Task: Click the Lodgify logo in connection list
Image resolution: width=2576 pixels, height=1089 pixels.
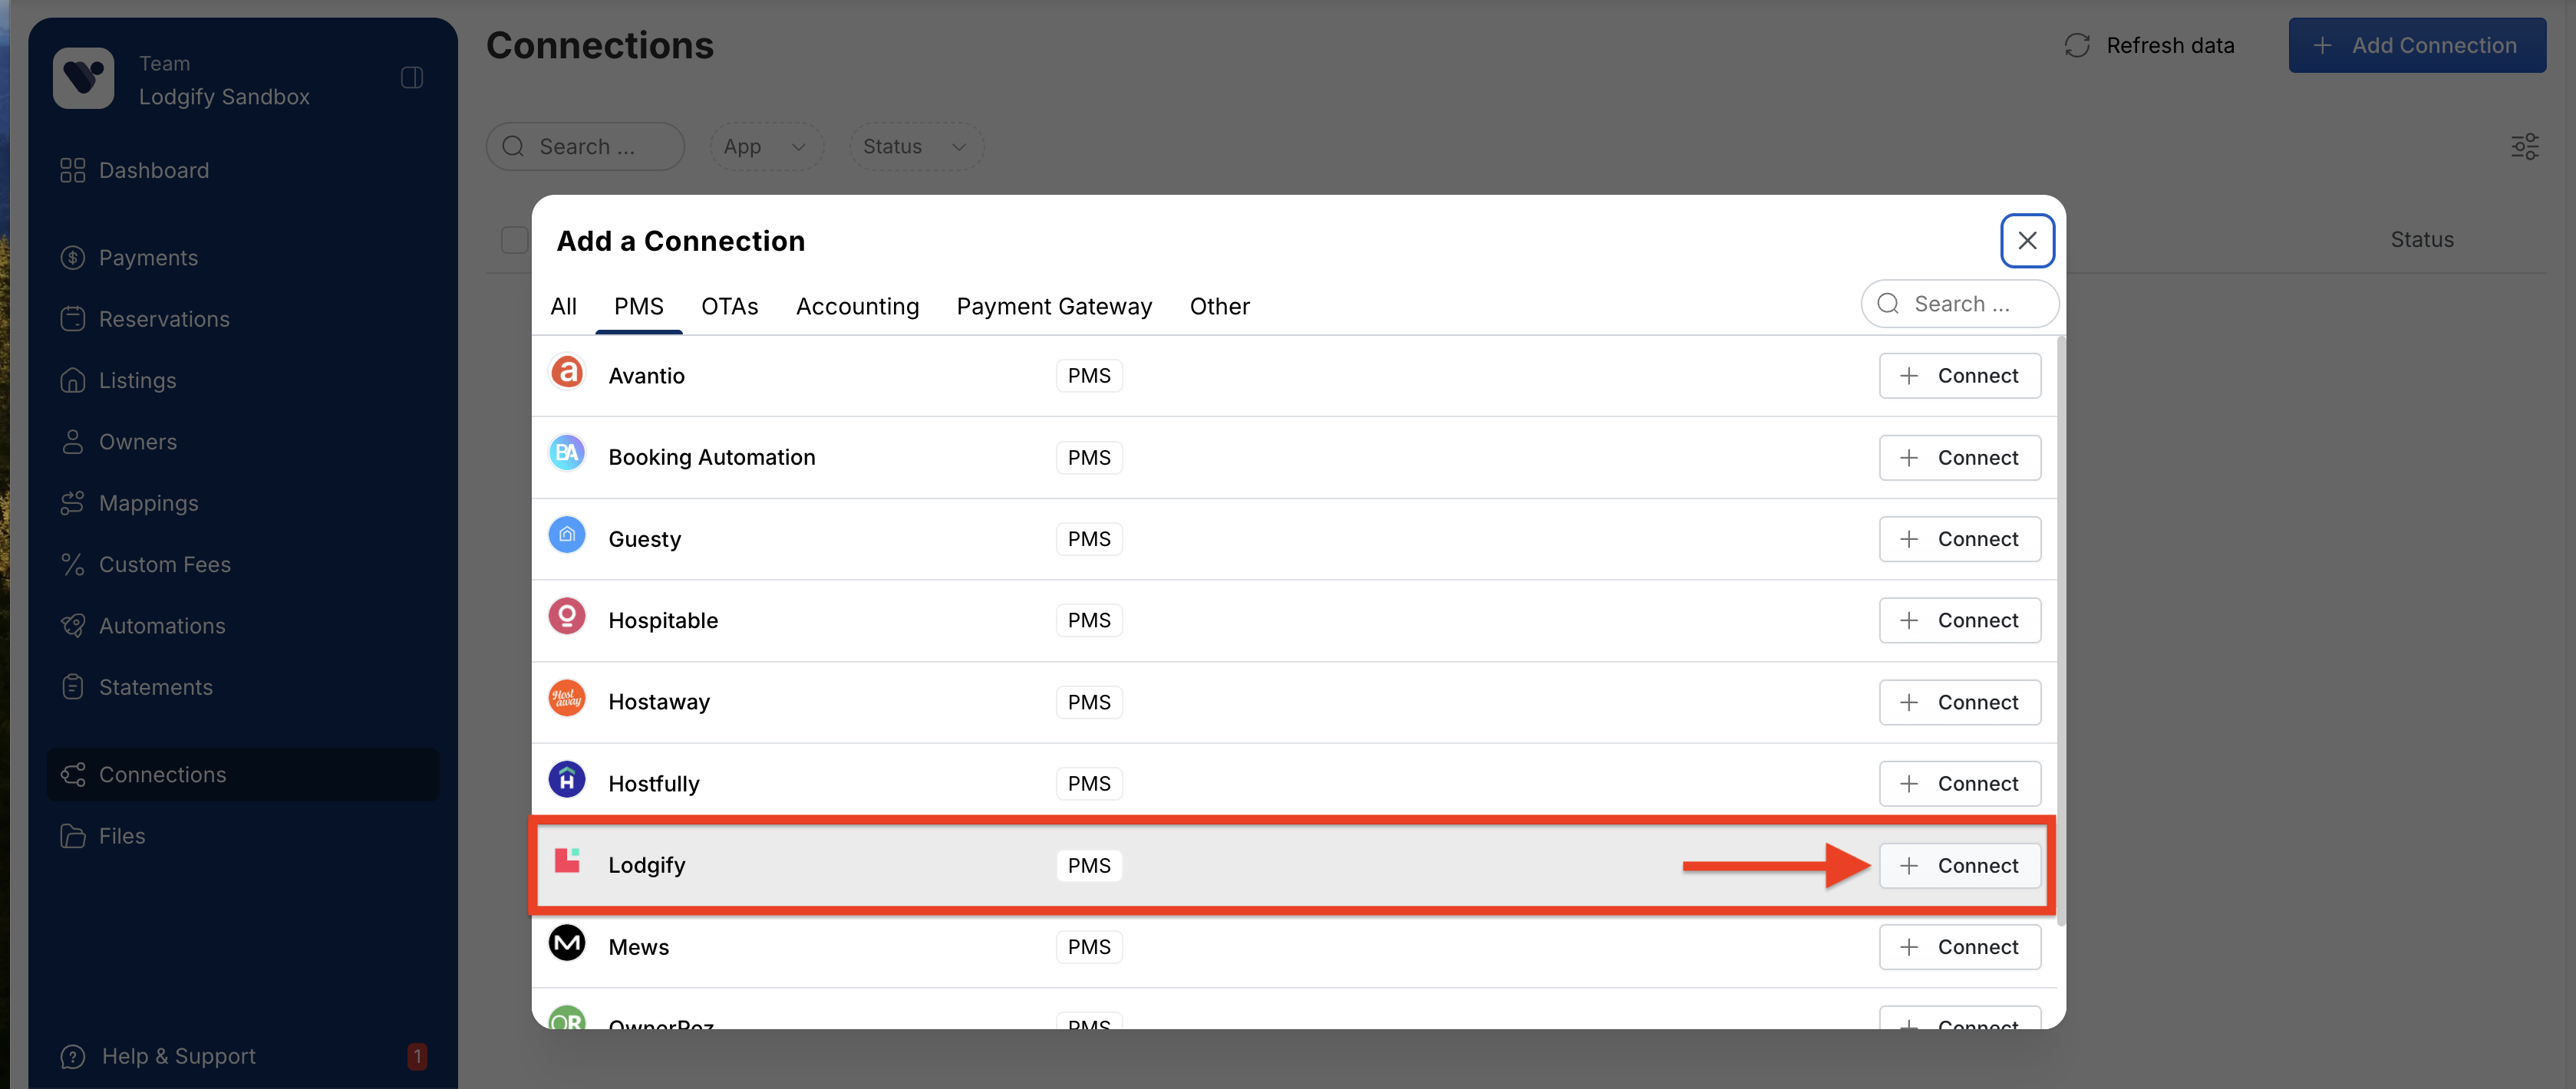Action: point(567,861)
